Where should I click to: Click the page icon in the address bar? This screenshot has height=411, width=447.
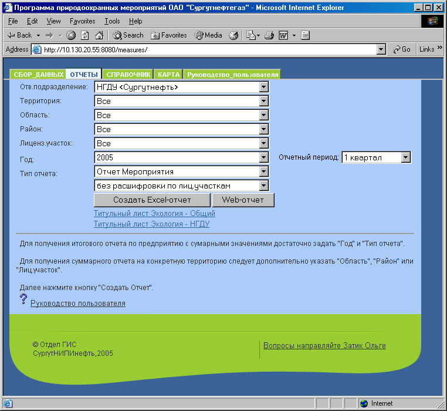[x=37, y=49]
